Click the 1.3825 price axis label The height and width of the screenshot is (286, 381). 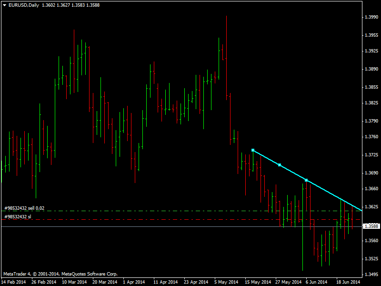coord(371,103)
